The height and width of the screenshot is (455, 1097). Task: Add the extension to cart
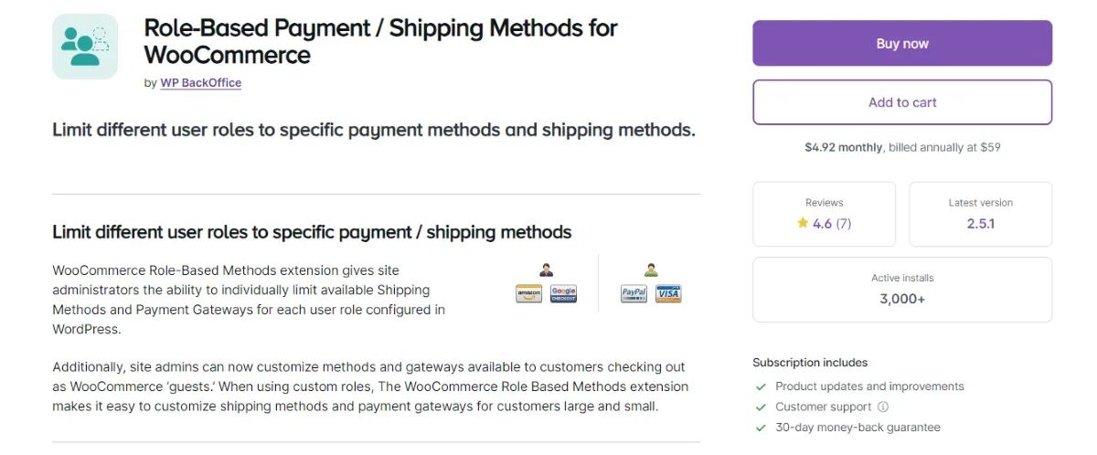902,102
